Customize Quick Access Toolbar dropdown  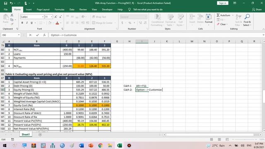coord(34,3)
